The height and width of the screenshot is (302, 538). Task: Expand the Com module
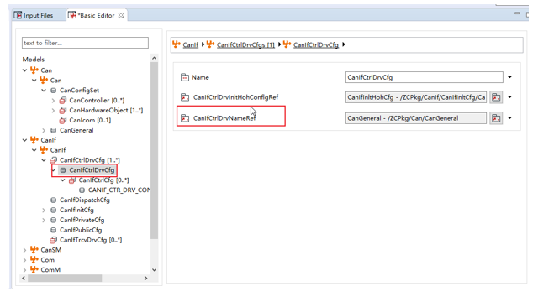[x=24, y=260]
